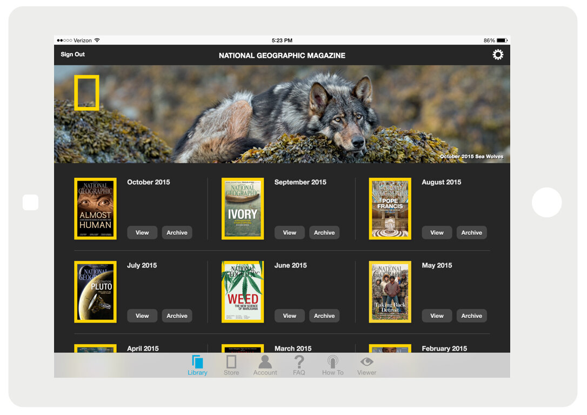
Task: Tap the Sign Out link
Action: pos(72,54)
